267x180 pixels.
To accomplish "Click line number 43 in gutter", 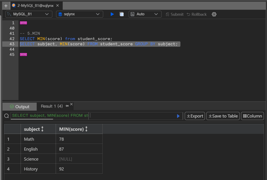I will coord(12,44).
